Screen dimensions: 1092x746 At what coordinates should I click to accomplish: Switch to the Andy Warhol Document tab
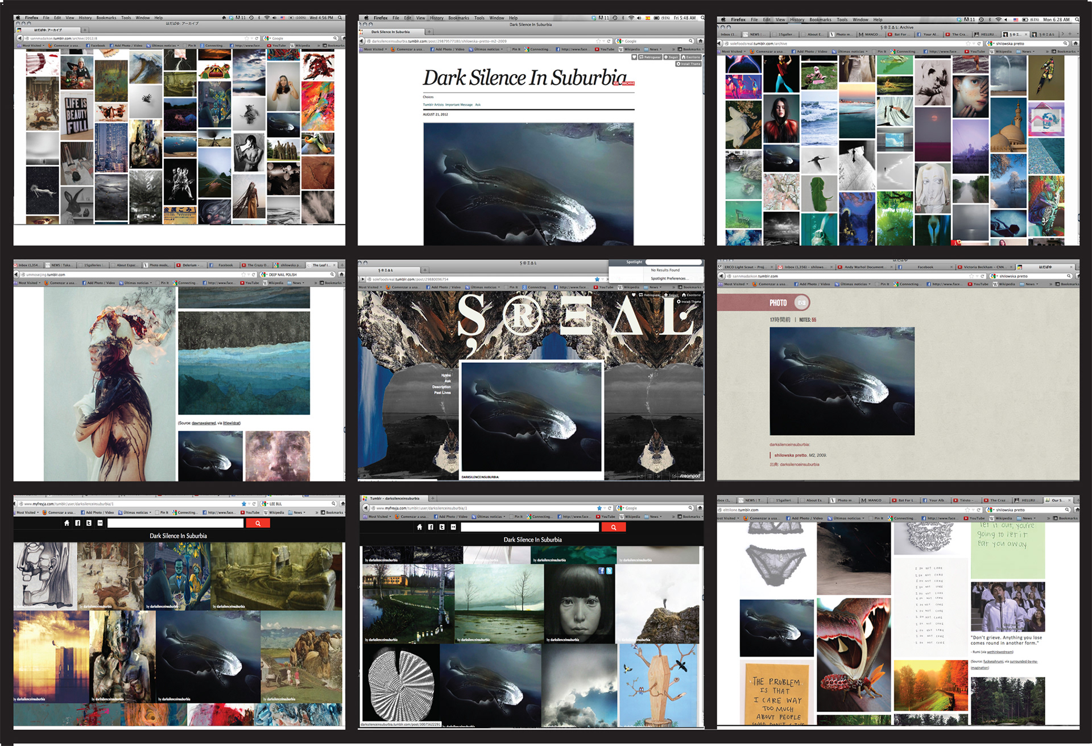[x=864, y=267]
